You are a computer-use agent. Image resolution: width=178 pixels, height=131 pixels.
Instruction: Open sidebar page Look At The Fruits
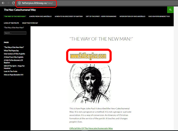11,71
